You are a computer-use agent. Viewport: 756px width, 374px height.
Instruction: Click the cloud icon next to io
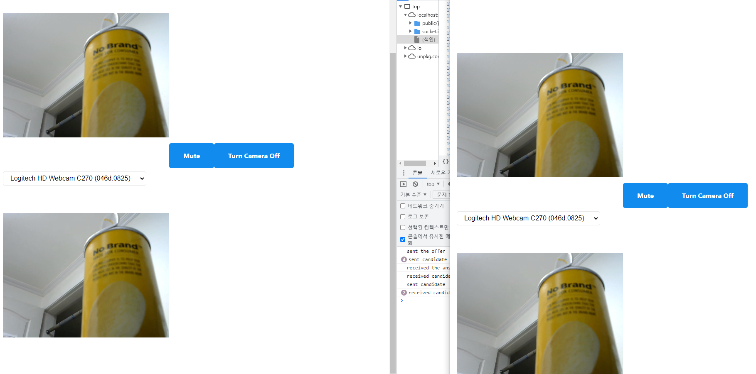[x=412, y=48]
